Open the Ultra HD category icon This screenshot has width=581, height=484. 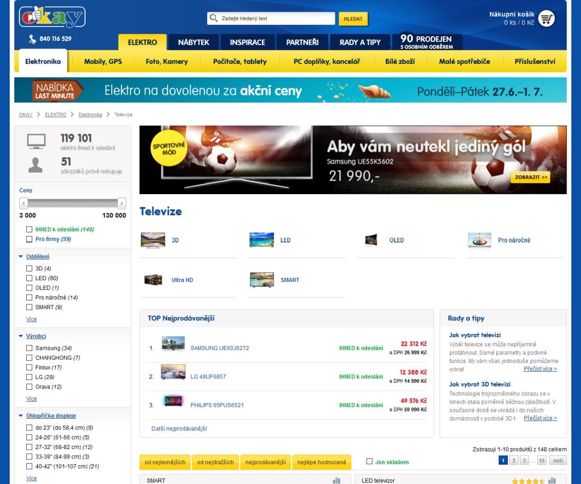[153, 280]
